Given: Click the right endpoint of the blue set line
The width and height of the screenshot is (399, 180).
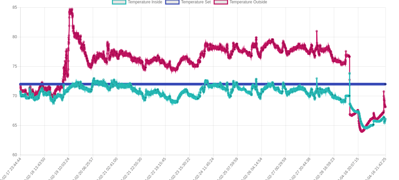Looking at the screenshot, I should [385, 84].
